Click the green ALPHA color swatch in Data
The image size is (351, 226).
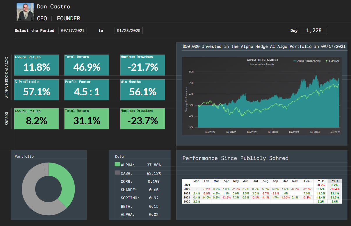point(117,165)
